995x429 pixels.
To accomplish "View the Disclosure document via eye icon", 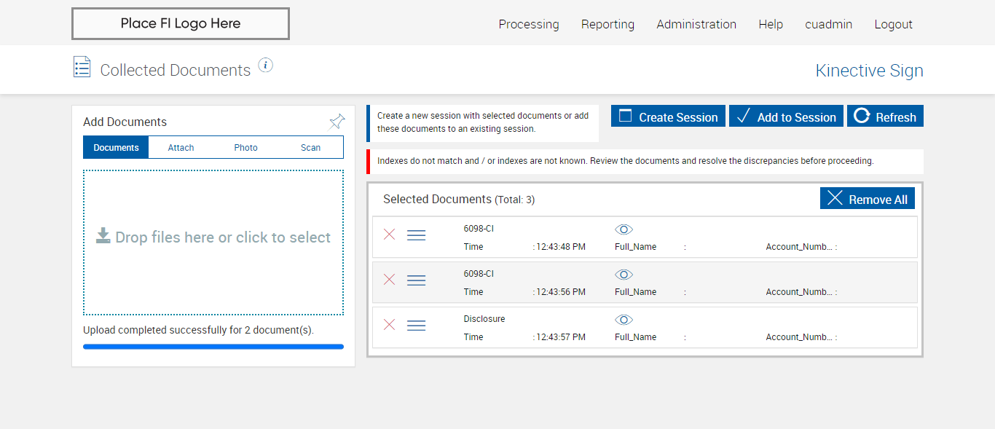I will 624,320.
